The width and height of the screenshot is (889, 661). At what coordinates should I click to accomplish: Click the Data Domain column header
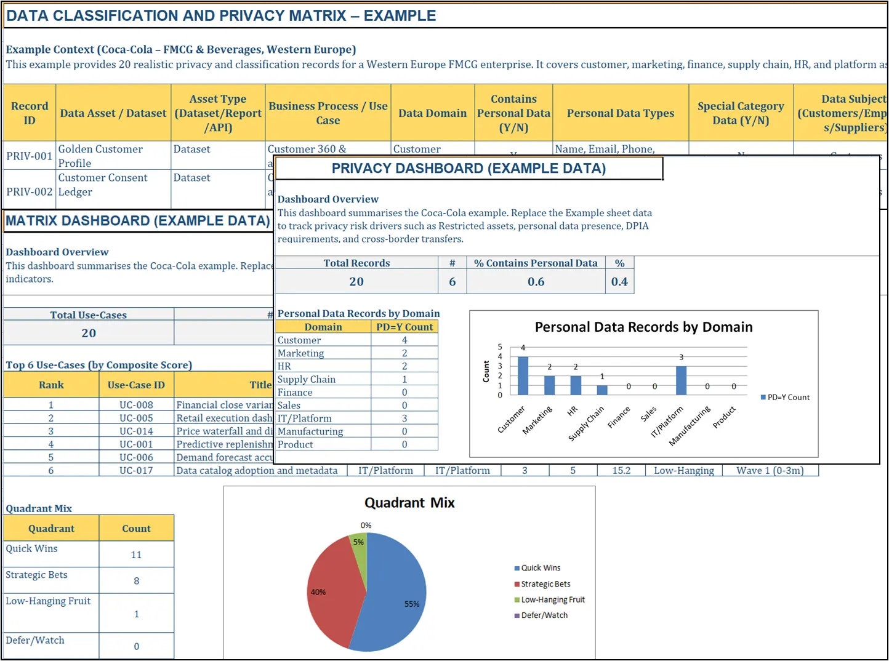pyautogui.click(x=432, y=113)
